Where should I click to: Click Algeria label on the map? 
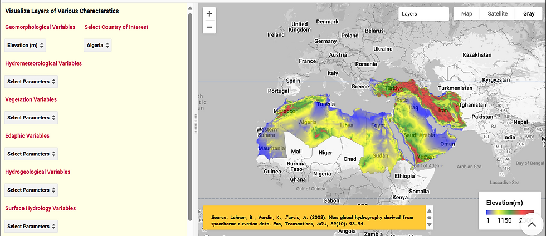308,122
